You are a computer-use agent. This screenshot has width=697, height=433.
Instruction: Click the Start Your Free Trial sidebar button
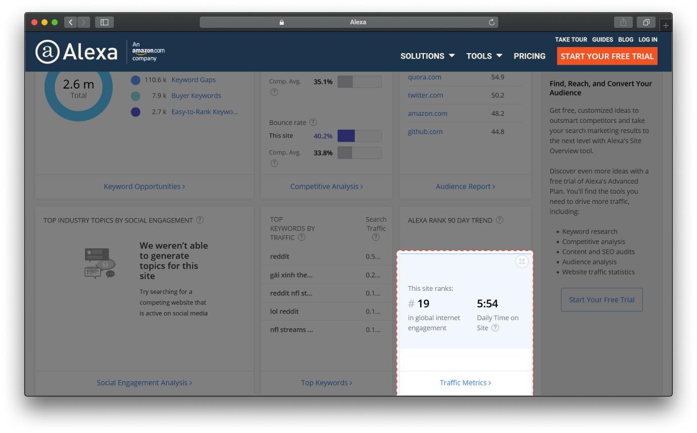pos(601,299)
